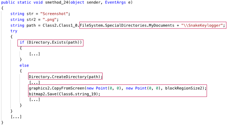
Task: Click the method name smethod_24
Action: point(57,3)
